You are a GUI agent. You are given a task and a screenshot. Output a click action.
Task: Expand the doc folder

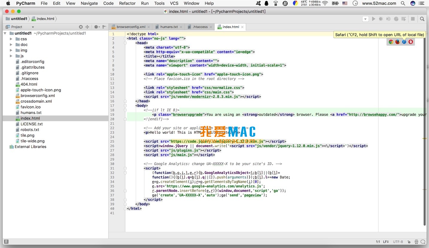pos(11,45)
